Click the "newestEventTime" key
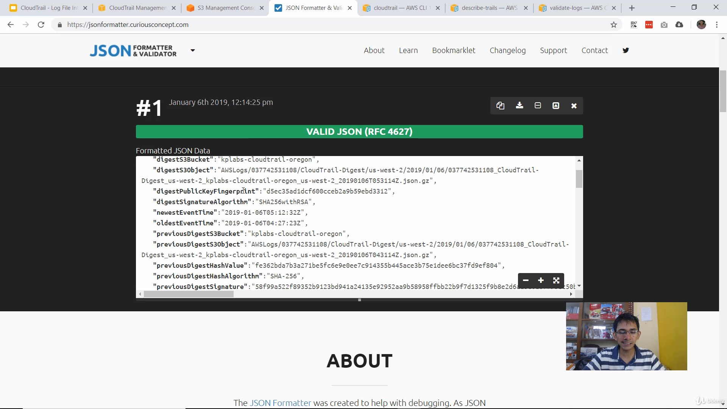 [185, 212]
